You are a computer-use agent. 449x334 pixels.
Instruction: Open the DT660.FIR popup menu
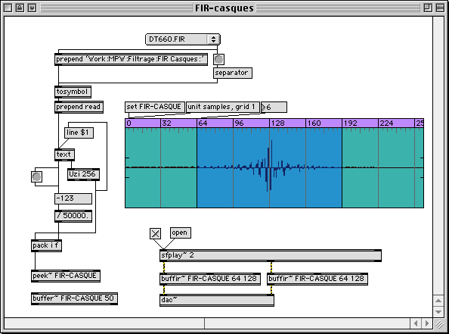click(x=183, y=39)
